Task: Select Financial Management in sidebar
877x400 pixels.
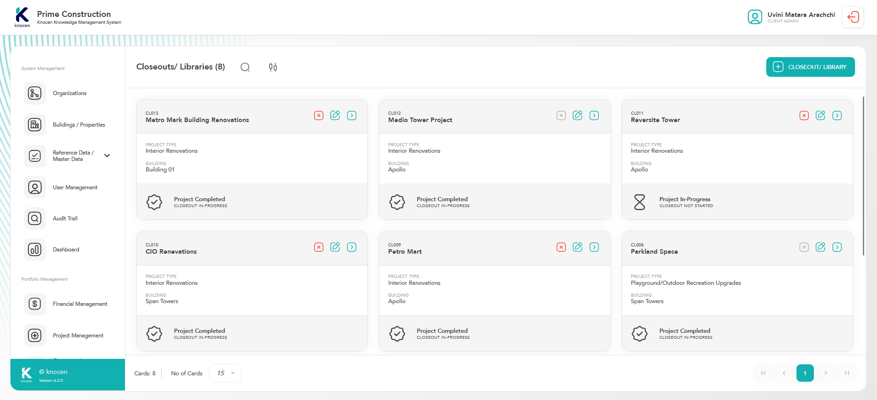Action: point(80,304)
